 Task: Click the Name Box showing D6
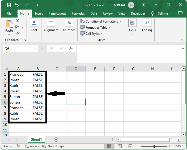(x=19, y=49)
